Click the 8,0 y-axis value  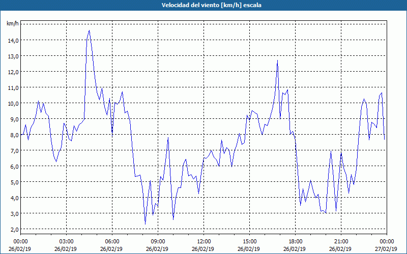(14, 135)
